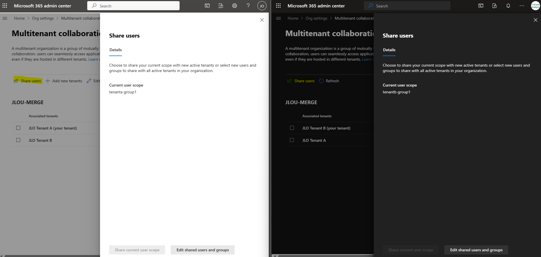Check JLO Tenant A checkbox in right dark window

pyautogui.click(x=292, y=140)
